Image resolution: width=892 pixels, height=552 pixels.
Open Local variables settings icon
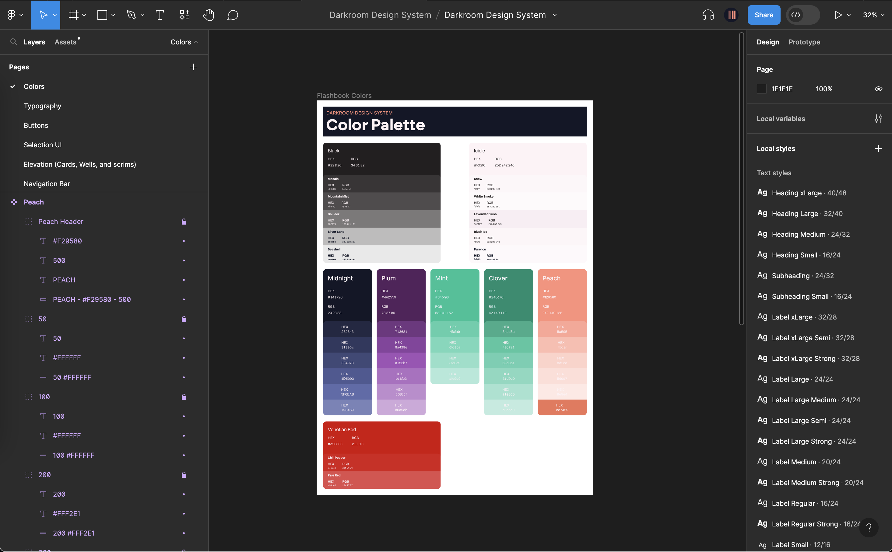point(878,119)
